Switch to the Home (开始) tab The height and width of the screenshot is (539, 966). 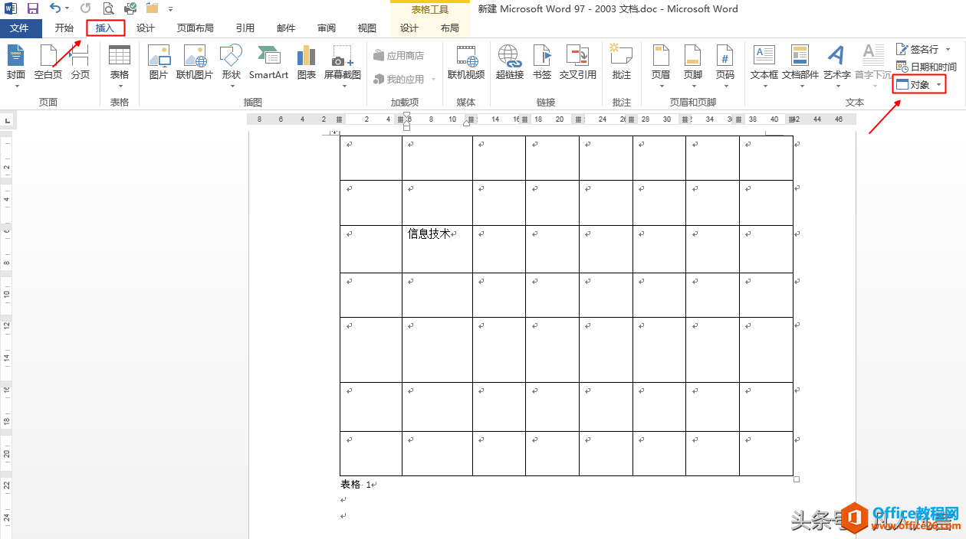point(64,28)
